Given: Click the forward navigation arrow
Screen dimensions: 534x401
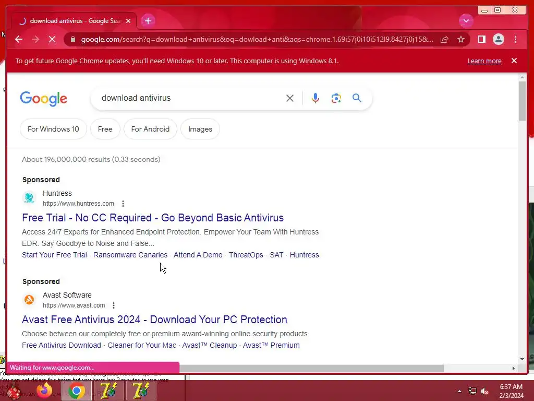Looking at the screenshot, I should (x=35, y=39).
